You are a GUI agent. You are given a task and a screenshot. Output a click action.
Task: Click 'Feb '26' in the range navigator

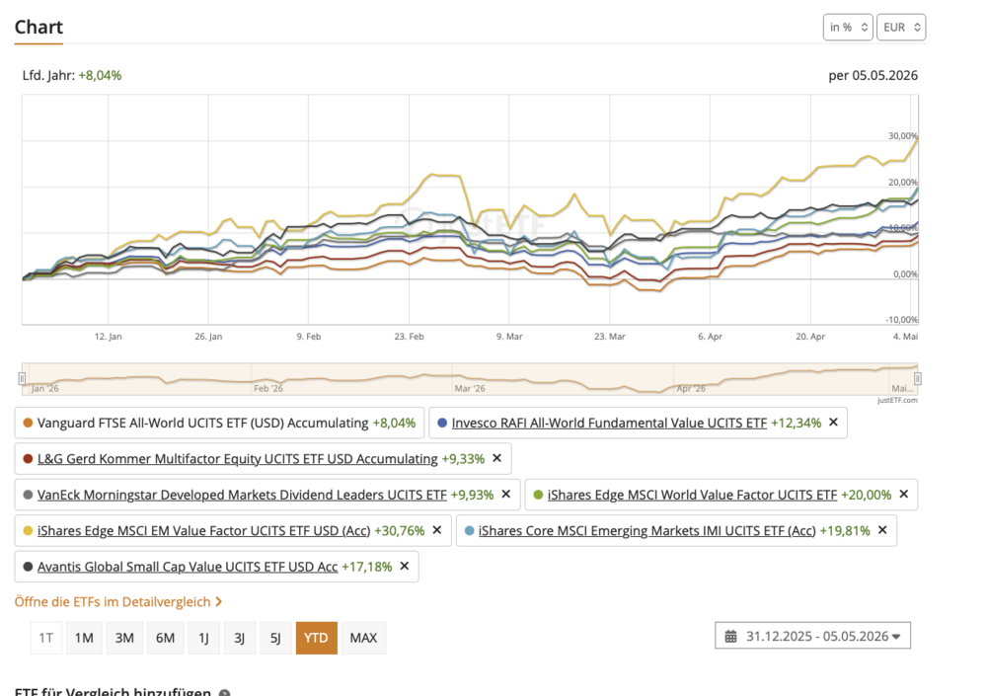point(268,389)
